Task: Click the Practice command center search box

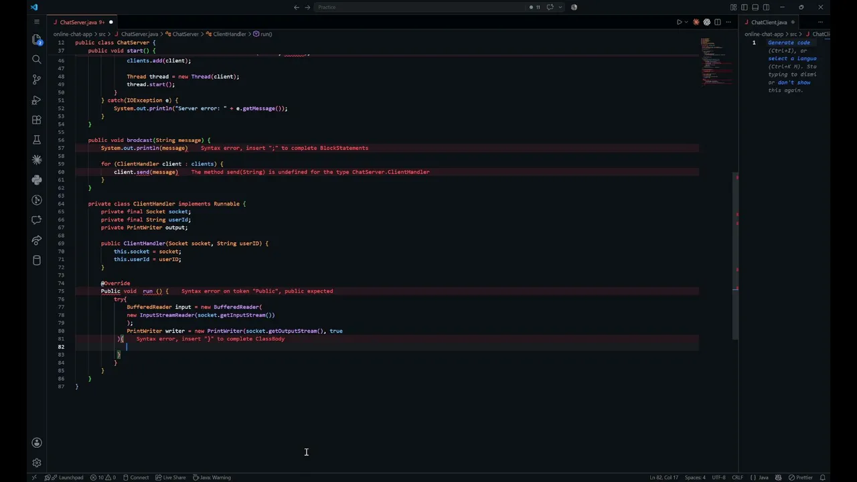Action: click(x=420, y=7)
